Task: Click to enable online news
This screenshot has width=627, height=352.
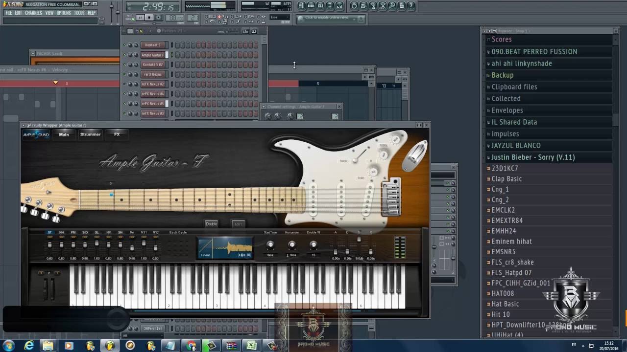Action: point(331,19)
